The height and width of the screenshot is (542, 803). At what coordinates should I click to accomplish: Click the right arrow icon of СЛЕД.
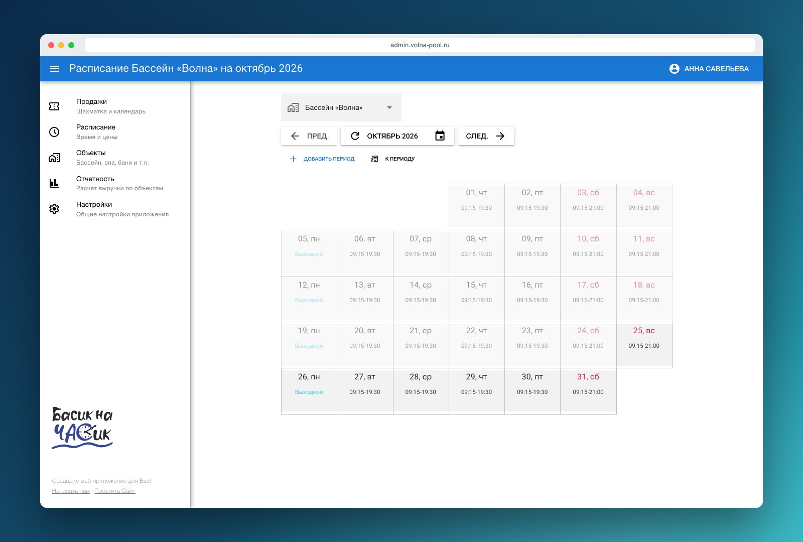point(500,136)
